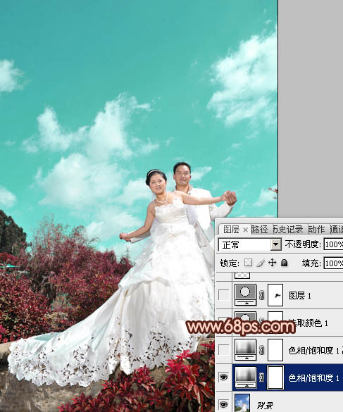This screenshot has width=343, height=412.
Task: Click chain link icon on 图层 1 layer
Action: [262, 295]
